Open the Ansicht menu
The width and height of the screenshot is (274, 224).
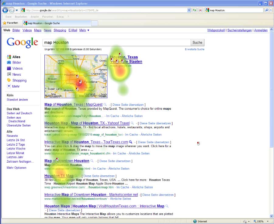[x=35, y=17]
